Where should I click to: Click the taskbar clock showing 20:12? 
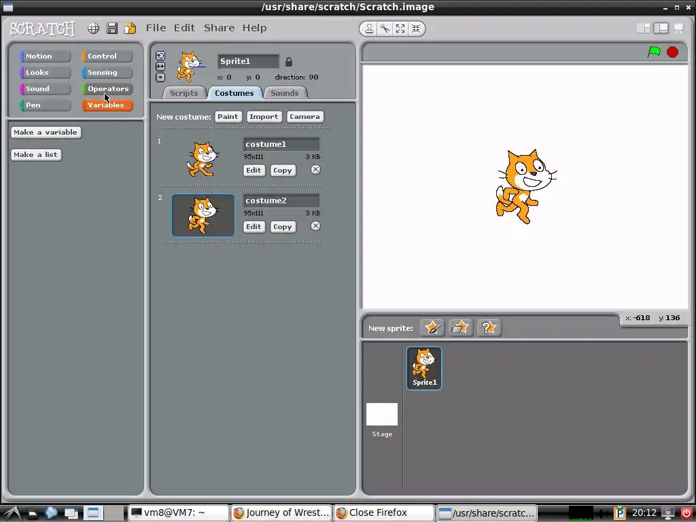pos(644,513)
